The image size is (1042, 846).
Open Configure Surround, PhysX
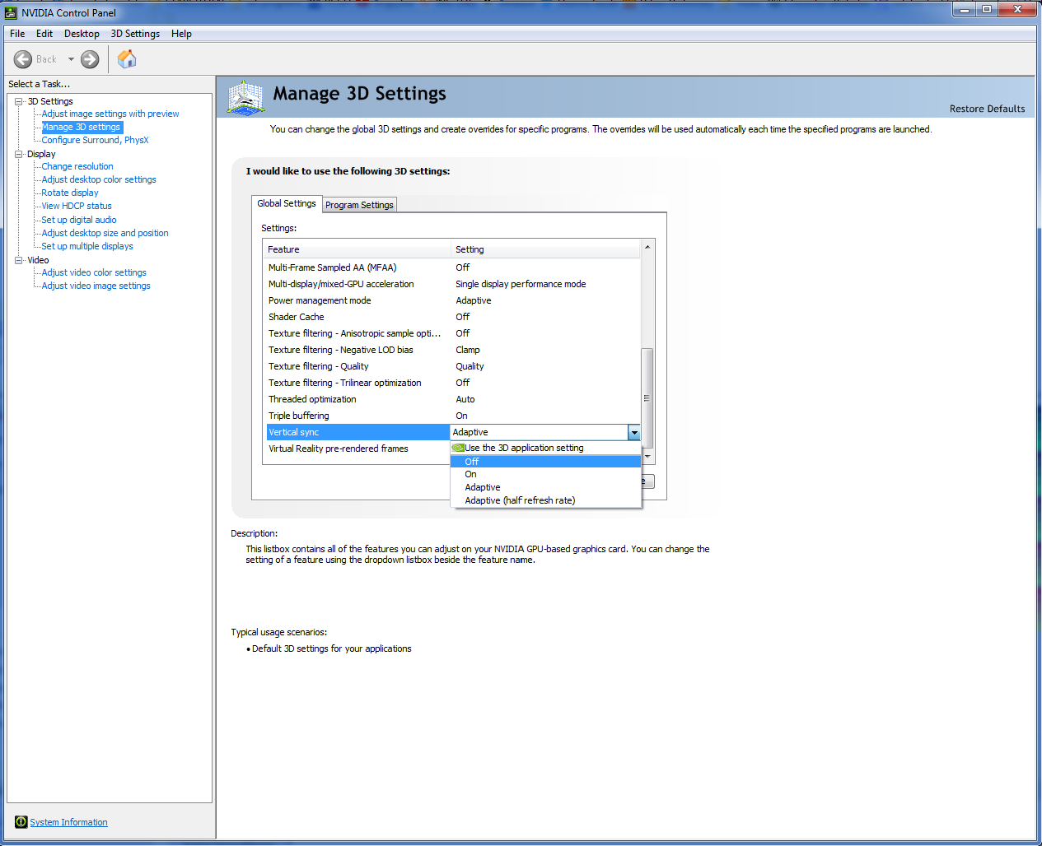96,140
